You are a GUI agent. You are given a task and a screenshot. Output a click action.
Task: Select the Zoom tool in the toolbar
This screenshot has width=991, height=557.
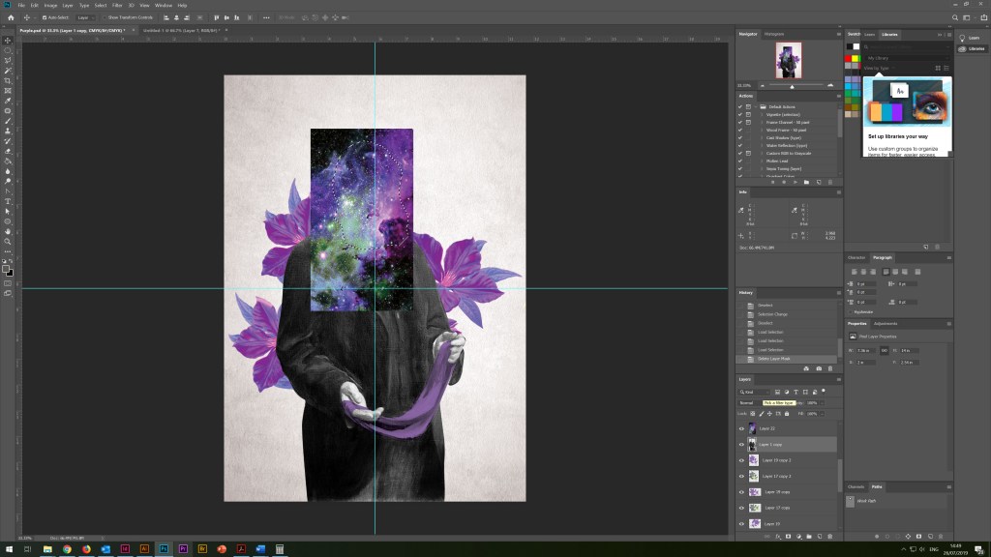8,241
